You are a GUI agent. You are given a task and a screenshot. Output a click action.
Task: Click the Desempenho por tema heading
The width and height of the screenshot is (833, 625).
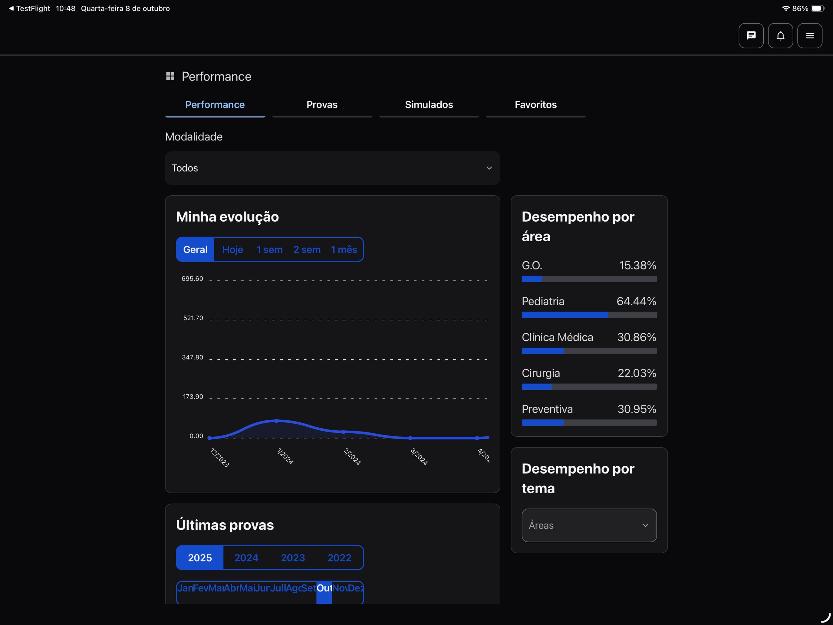(x=578, y=478)
